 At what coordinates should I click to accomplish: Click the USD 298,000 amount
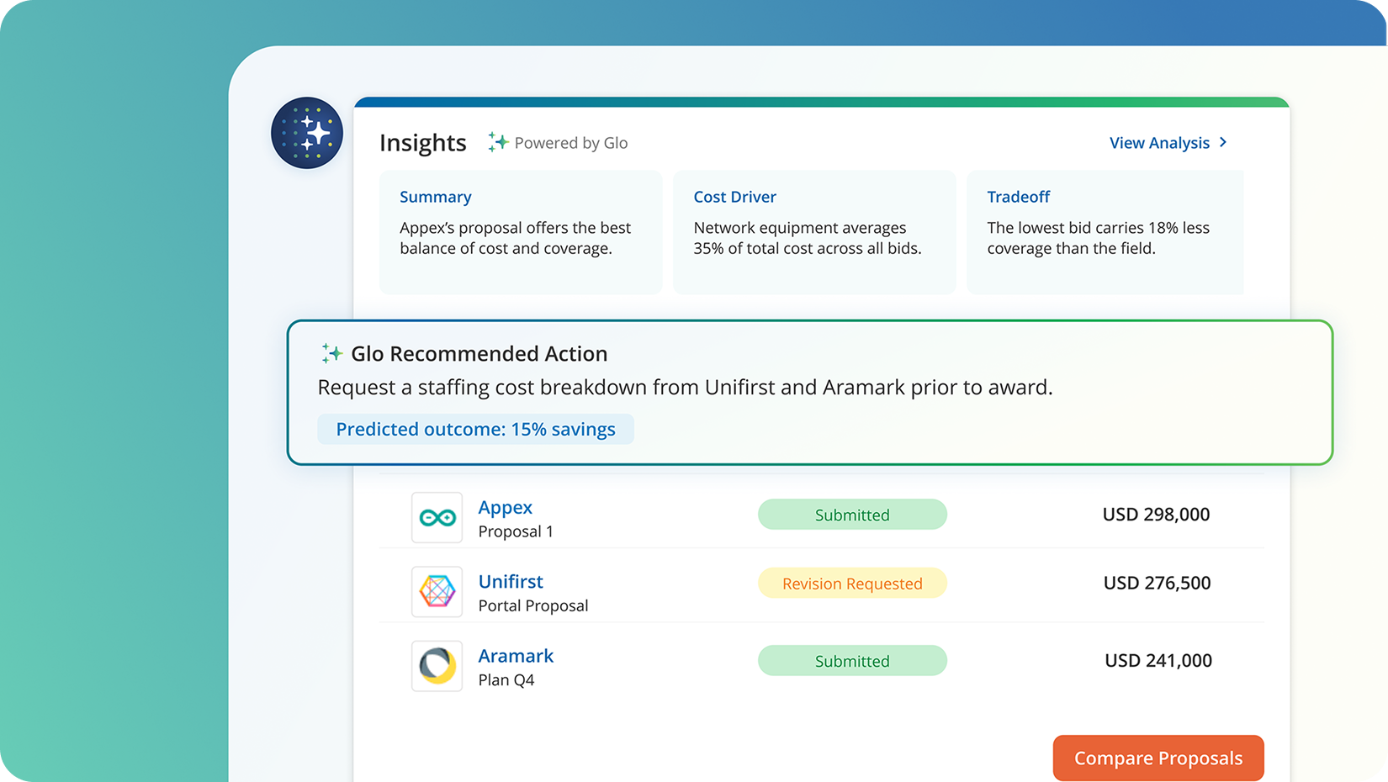click(1156, 514)
